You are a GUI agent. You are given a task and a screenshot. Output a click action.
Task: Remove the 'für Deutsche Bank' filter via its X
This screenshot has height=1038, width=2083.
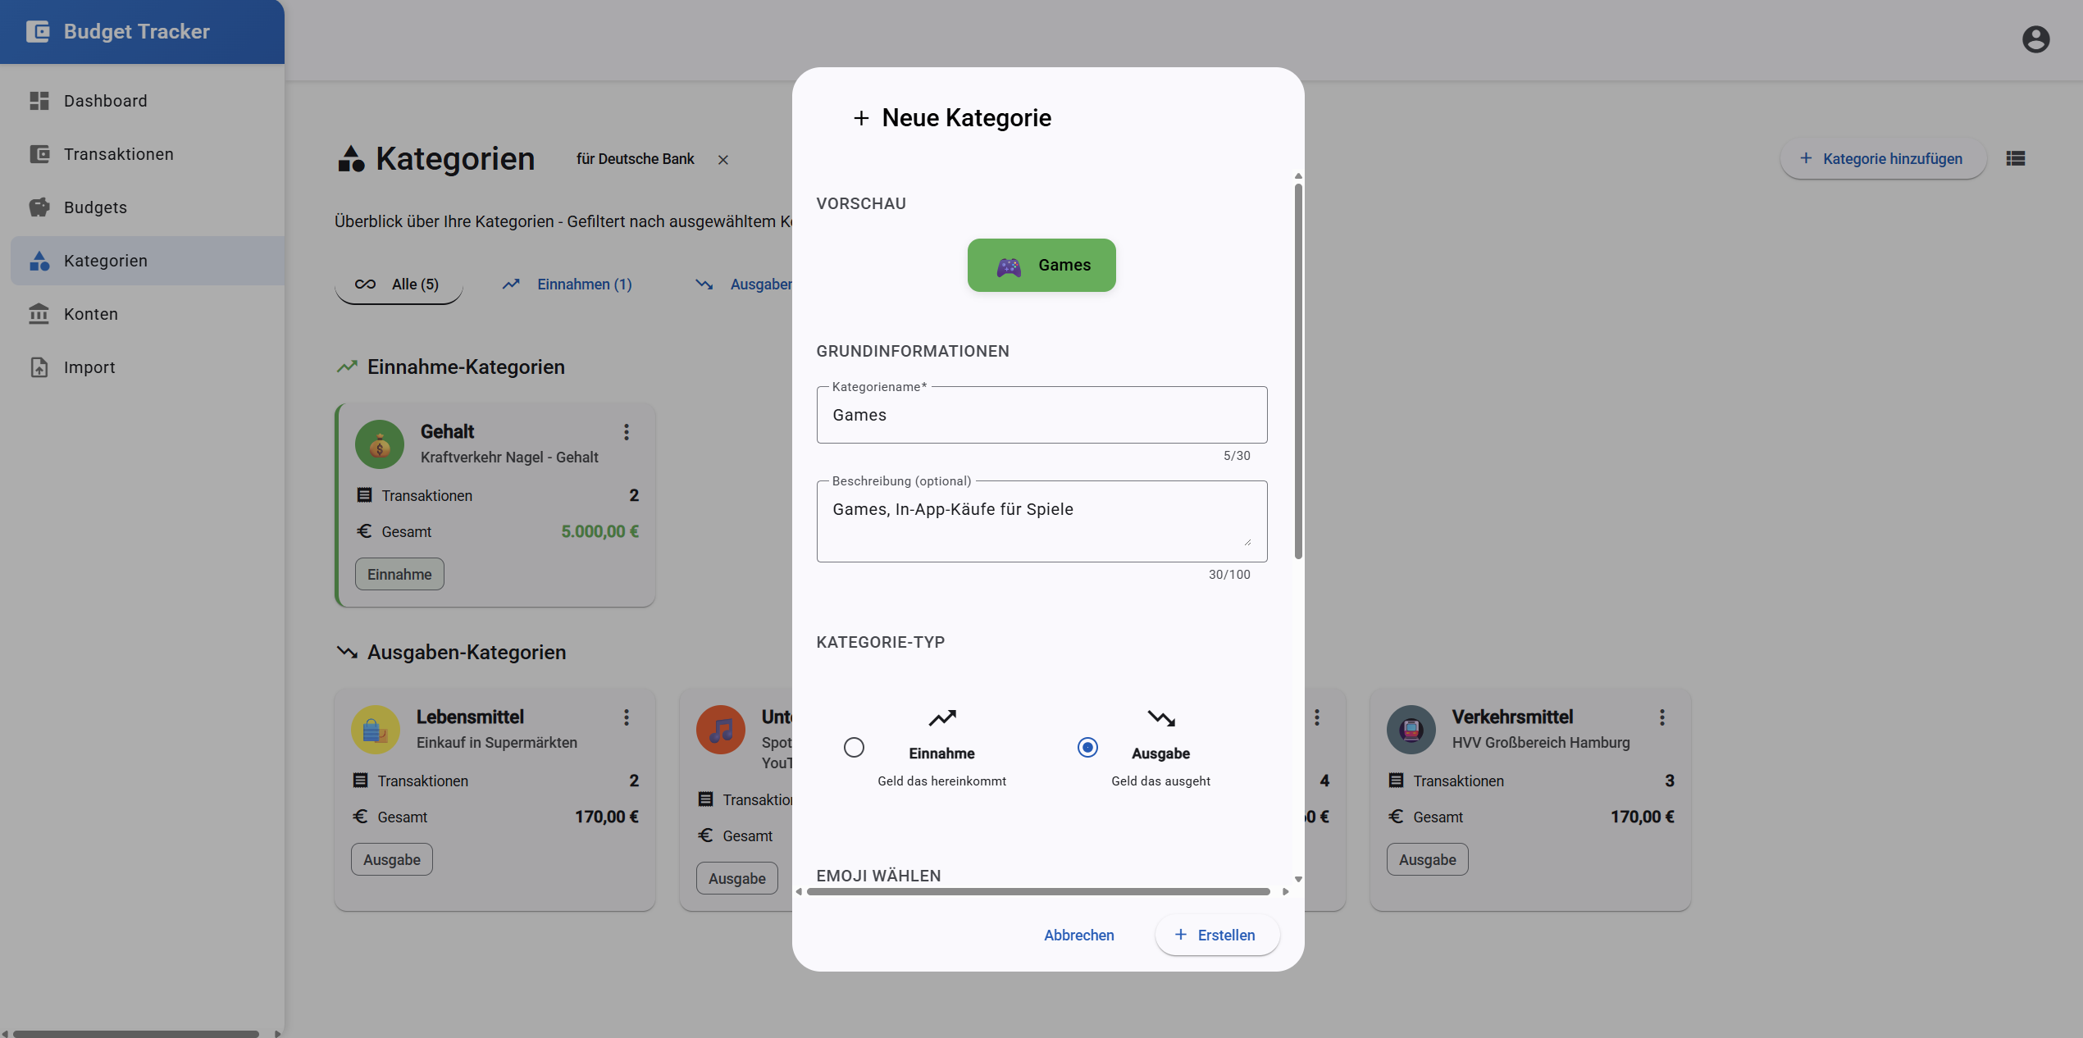point(722,160)
